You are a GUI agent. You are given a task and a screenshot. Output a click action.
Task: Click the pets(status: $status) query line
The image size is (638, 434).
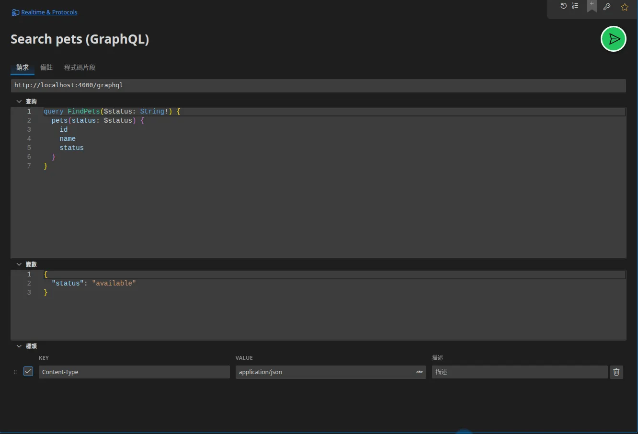[98, 121]
